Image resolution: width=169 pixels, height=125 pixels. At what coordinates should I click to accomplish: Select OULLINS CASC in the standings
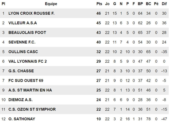click(x=23, y=52)
